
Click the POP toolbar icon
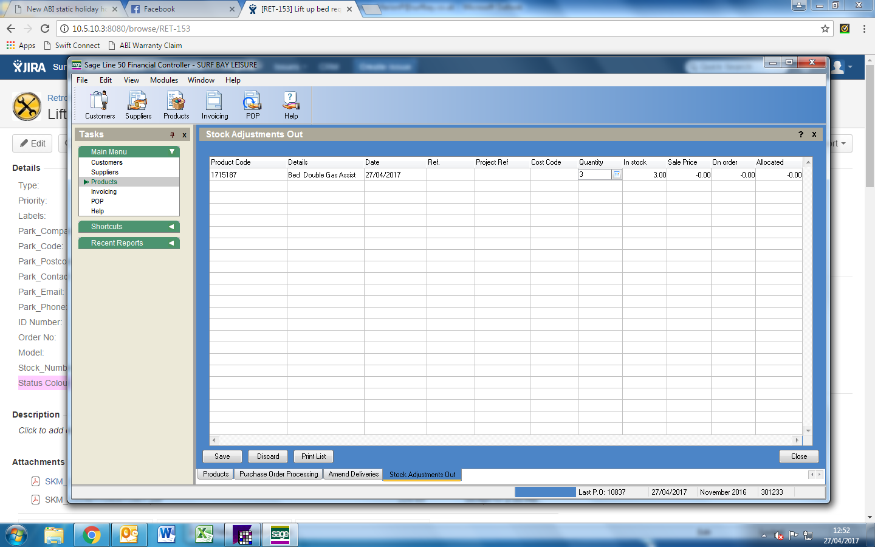[253, 105]
